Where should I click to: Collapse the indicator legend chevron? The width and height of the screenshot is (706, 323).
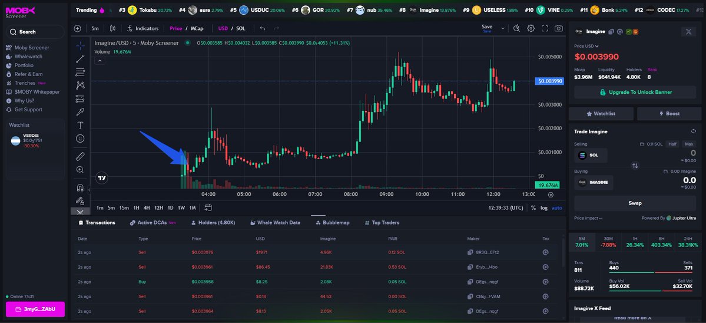(100, 60)
